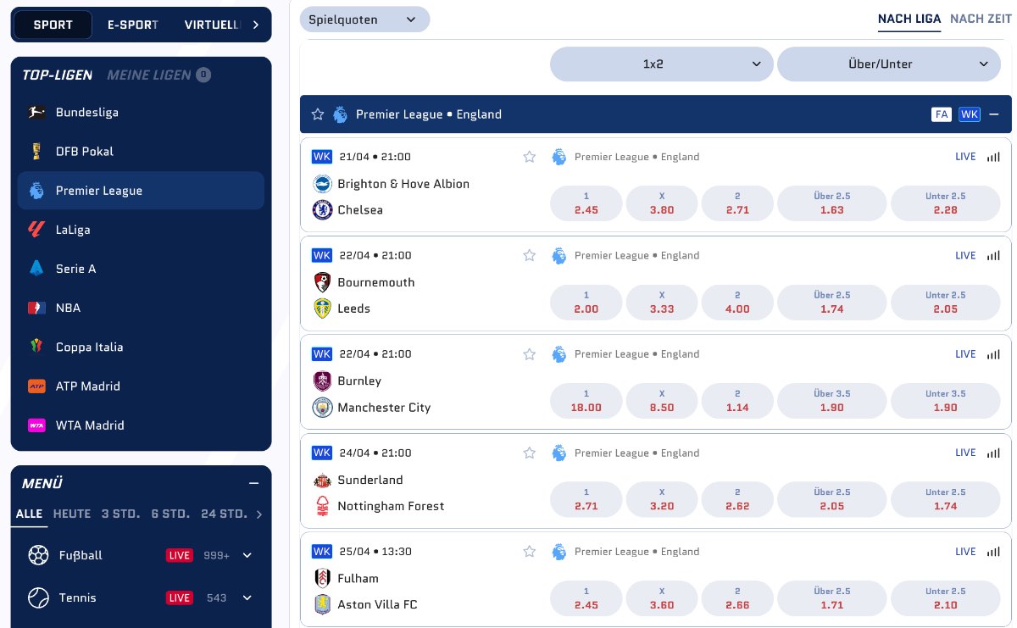This screenshot has height=628, width=1017.
Task: Open Serie A via its sidebar icon
Action: click(x=37, y=269)
